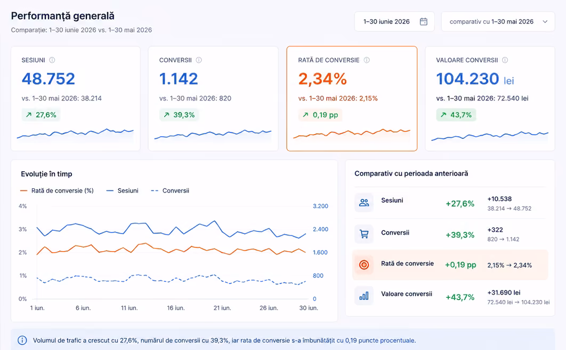Click the 43,7% growth badge on value card
The width and height of the screenshot is (566, 350).
click(456, 115)
